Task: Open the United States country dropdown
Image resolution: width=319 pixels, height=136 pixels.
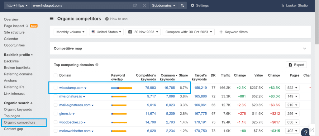Action: pyautogui.click(x=107, y=32)
